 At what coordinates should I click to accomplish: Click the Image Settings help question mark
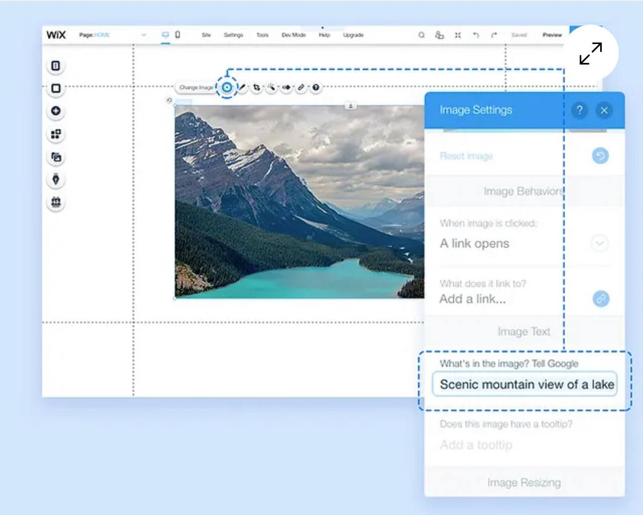tap(580, 110)
